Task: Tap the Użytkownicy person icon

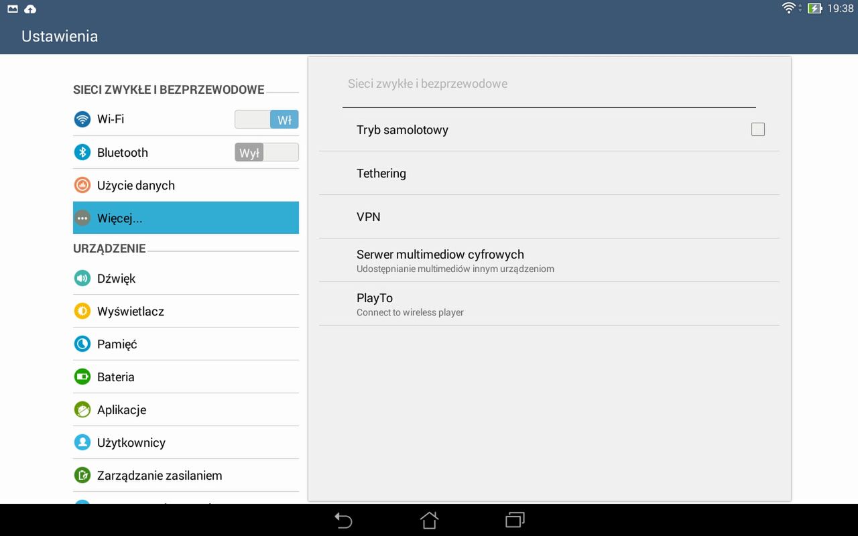Action: point(82,442)
